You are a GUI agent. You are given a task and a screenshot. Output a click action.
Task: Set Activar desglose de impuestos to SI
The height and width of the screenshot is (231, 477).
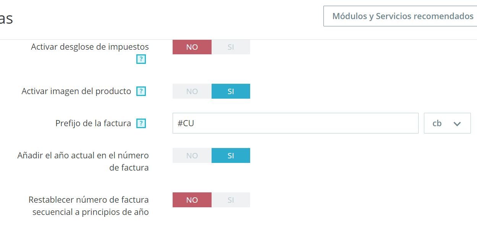tap(231, 47)
